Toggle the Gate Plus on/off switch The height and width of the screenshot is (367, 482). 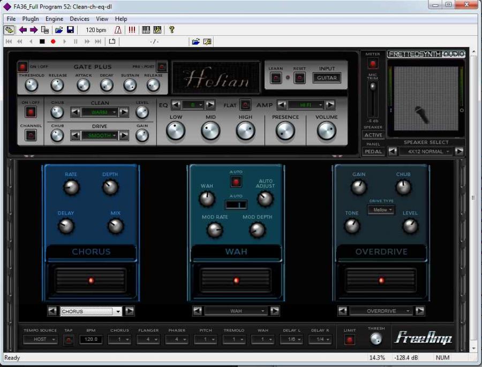tap(22, 67)
